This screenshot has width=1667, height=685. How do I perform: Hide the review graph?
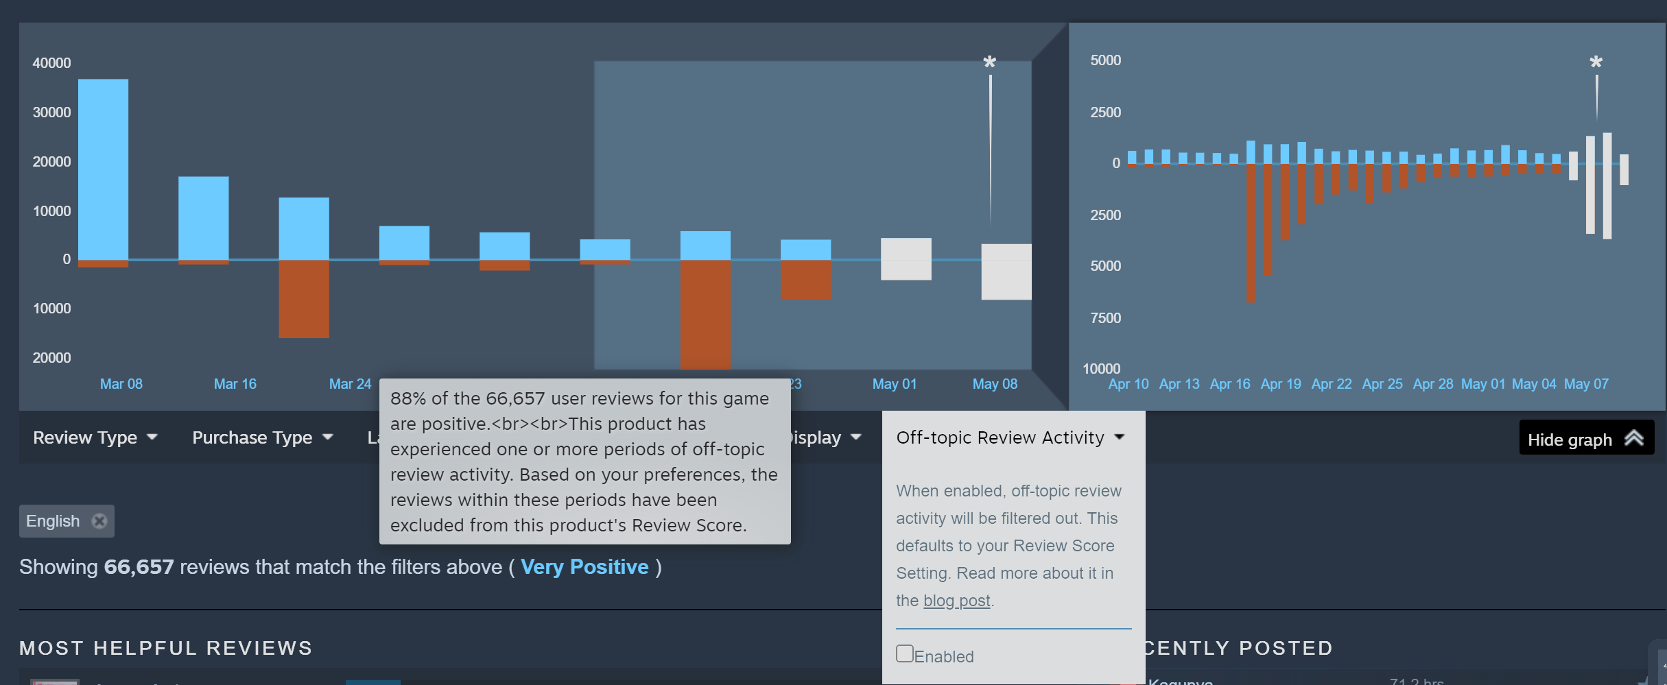(x=1587, y=438)
